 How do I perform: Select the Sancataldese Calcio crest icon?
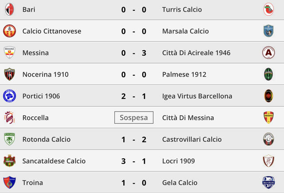(x=9, y=161)
